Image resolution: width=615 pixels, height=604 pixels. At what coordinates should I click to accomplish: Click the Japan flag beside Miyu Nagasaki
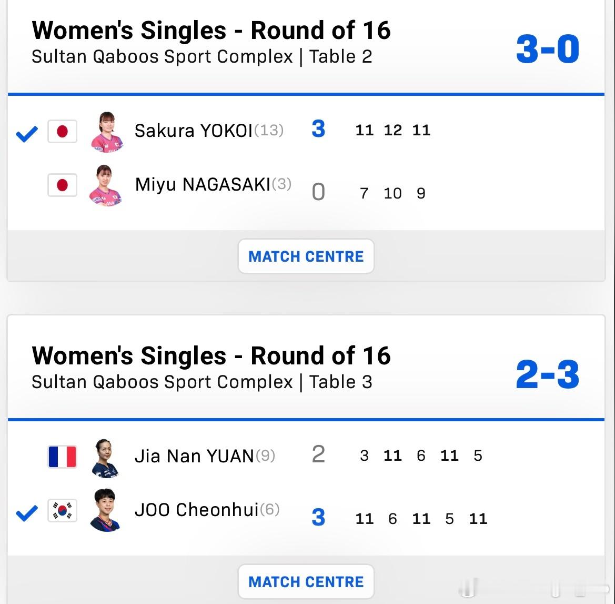(62, 185)
